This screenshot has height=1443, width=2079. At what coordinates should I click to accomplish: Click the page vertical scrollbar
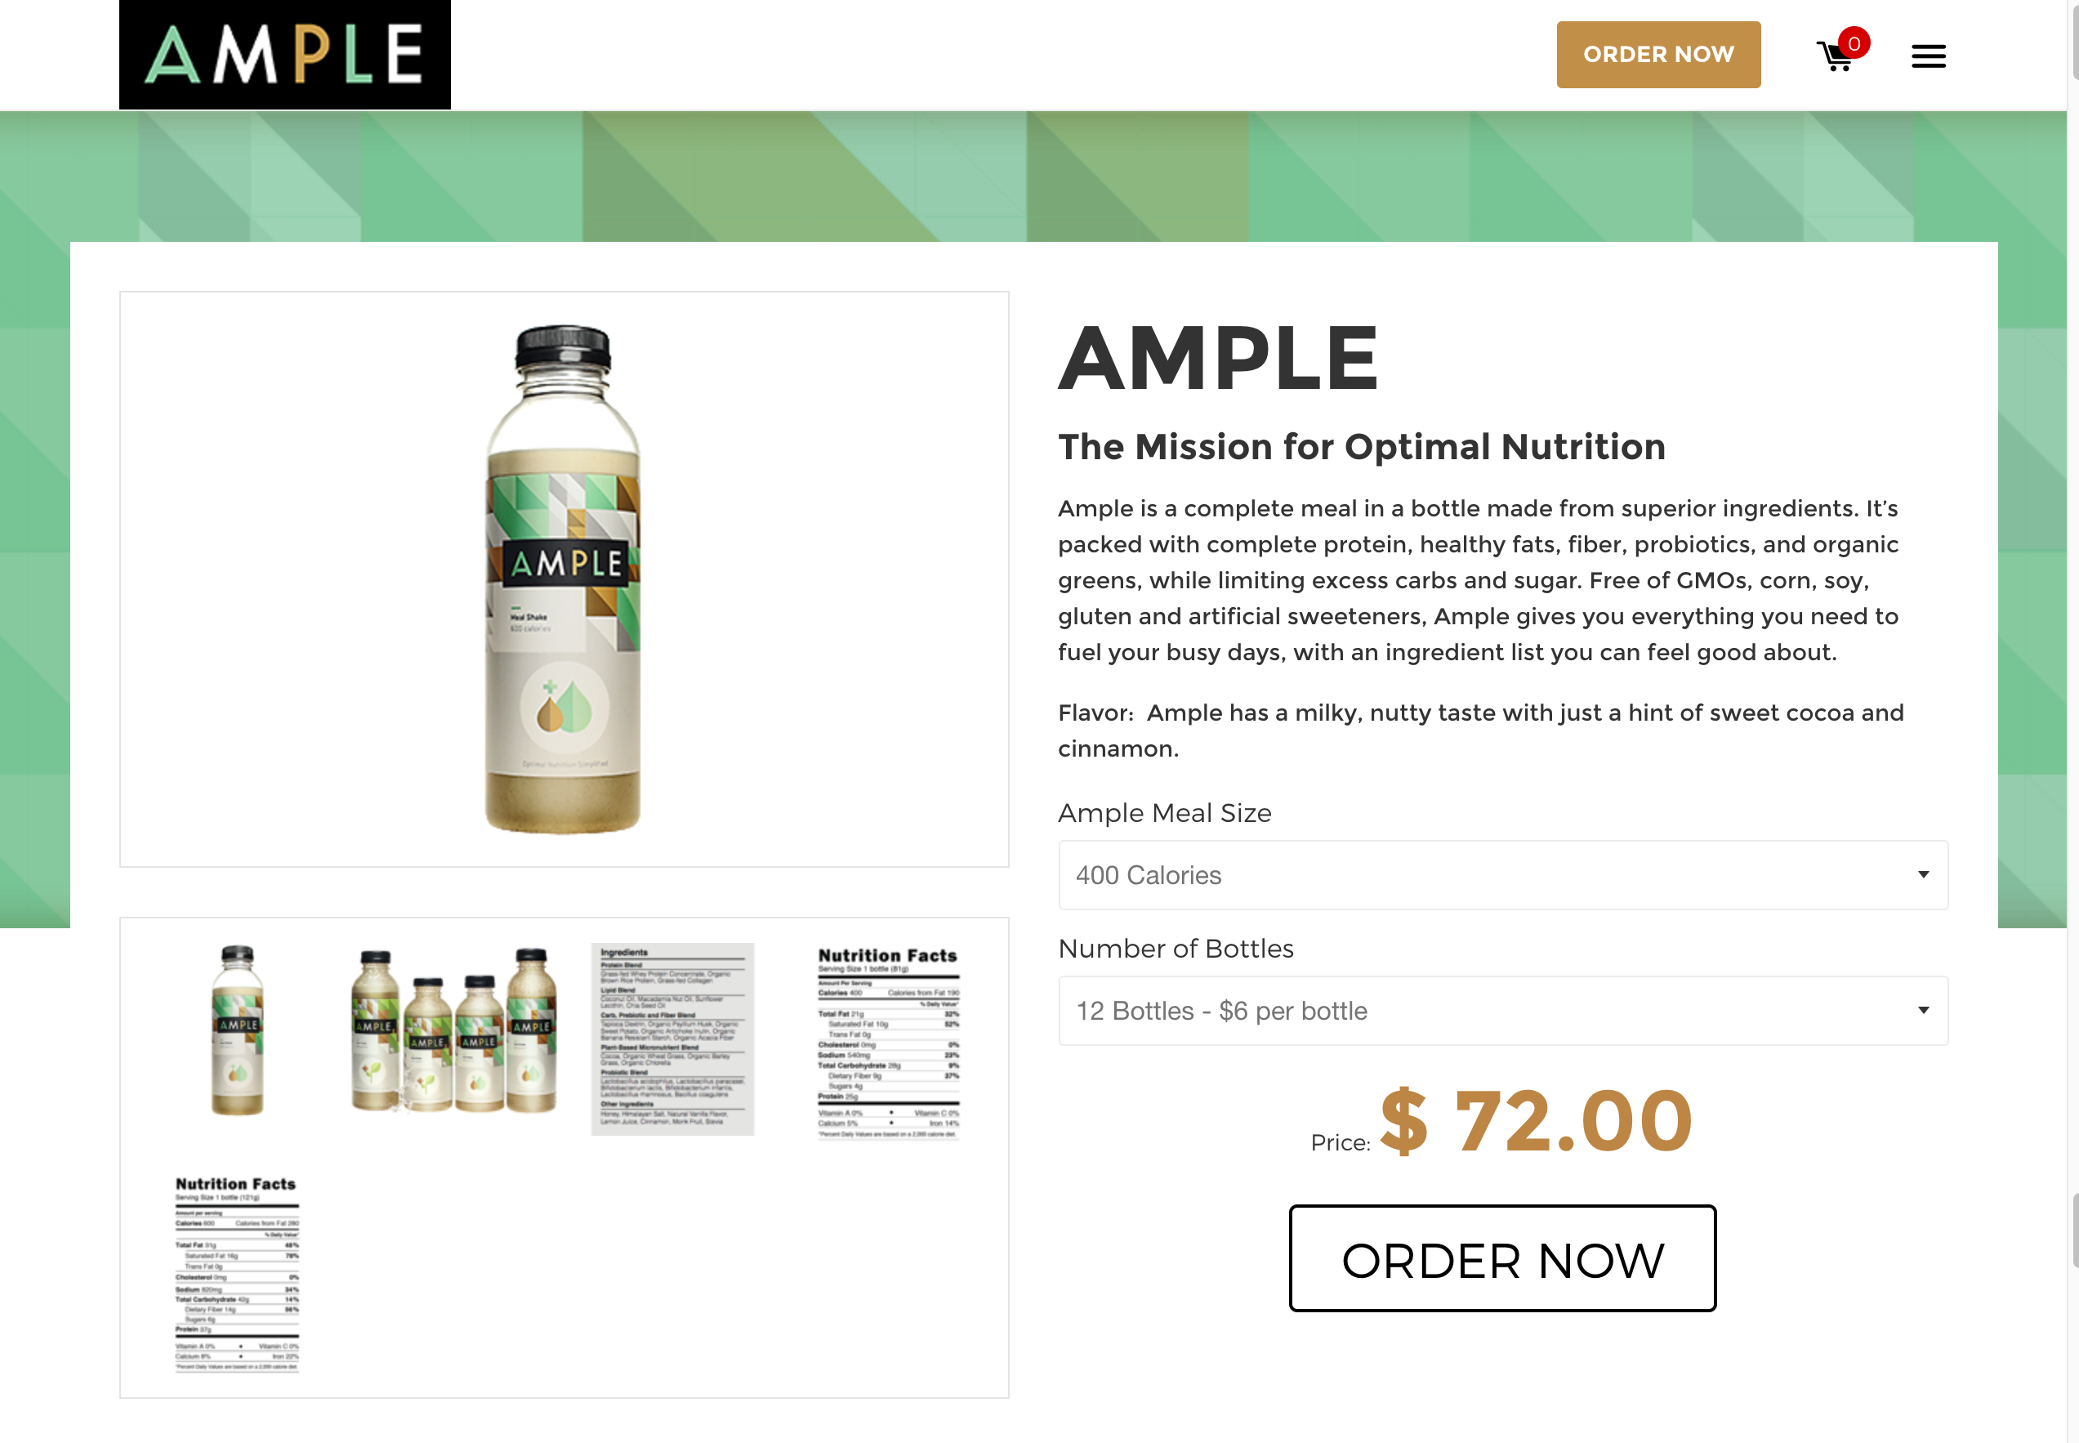click(2072, 721)
